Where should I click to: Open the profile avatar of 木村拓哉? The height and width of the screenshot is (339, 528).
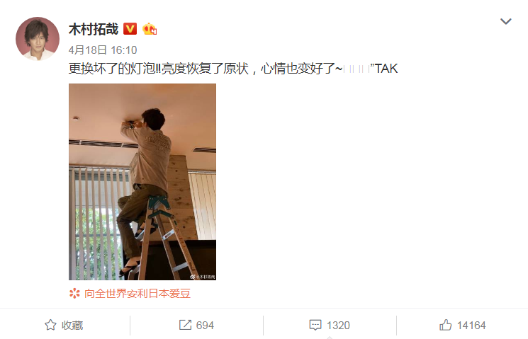tap(38, 39)
